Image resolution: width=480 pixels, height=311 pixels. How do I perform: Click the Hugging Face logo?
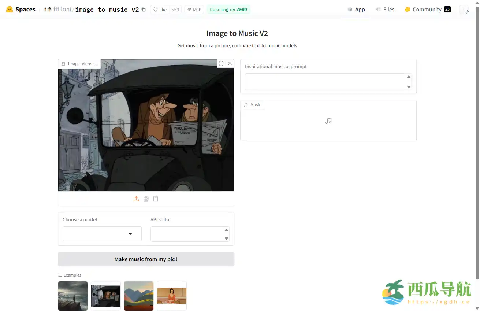pyautogui.click(x=10, y=10)
